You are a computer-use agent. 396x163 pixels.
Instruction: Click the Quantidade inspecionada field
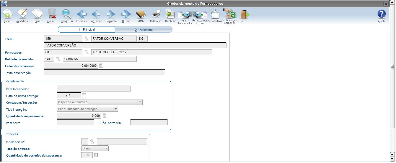coord(79,116)
